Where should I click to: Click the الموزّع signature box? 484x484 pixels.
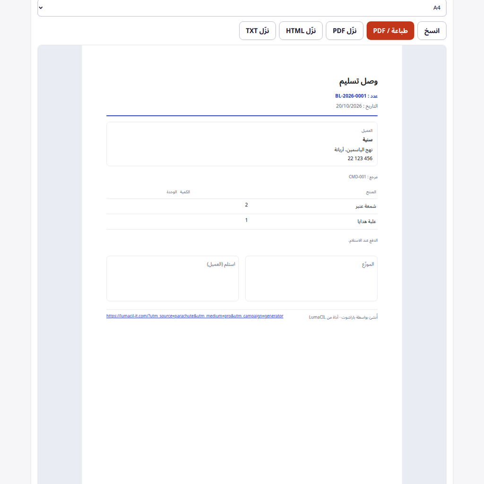tap(311, 278)
